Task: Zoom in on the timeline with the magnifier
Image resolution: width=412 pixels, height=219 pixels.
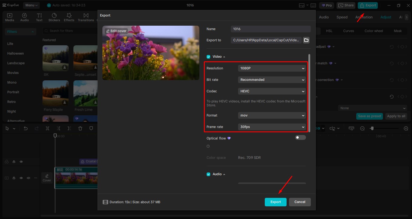Action: tap(406, 128)
